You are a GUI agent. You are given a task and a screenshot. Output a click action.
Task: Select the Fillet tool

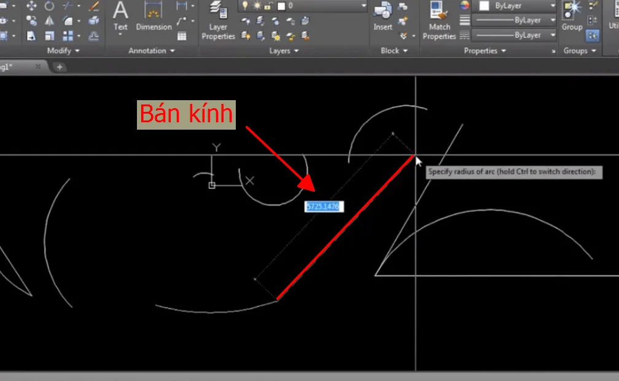pyautogui.click(x=68, y=20)
